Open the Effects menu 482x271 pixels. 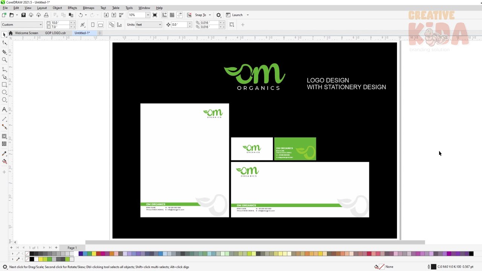tap(72, 8)
